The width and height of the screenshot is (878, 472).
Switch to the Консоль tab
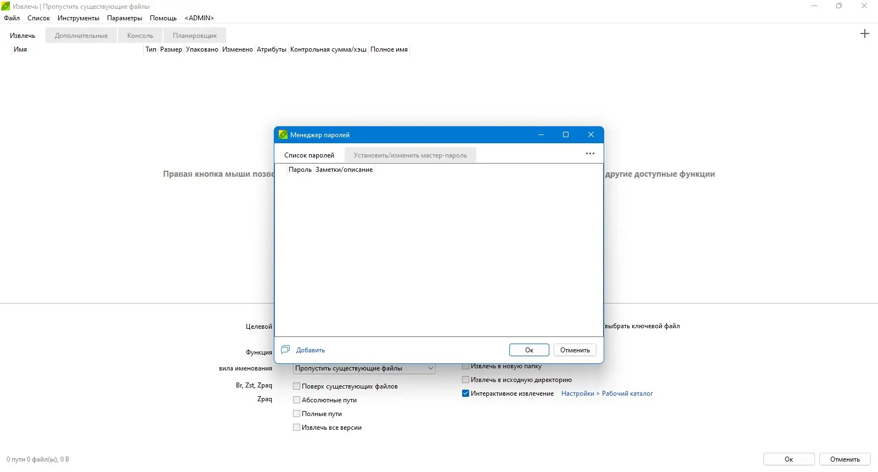[x=140, y=36]
